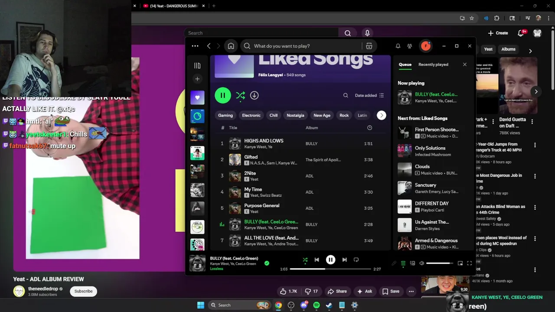Filter Liked Songs by Nostalgia
Image resolution: width=555 pixels, height=312 pixels.
click(295, 115)
